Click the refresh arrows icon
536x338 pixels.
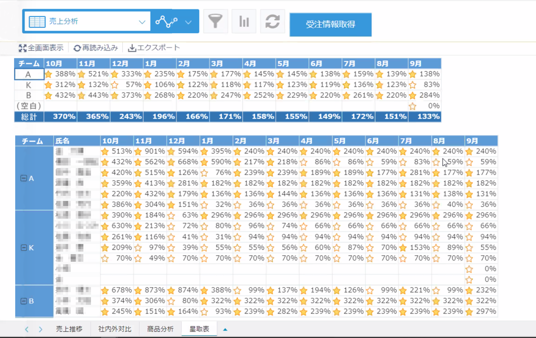click(x=272, y=21)
